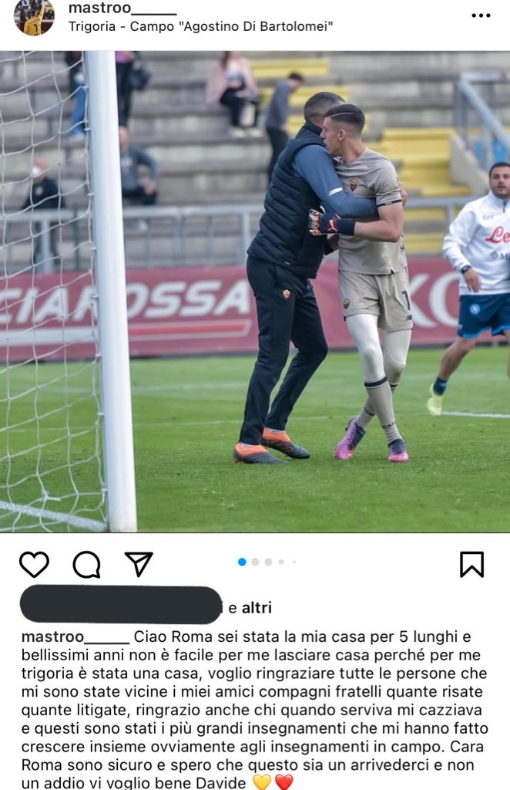Tap the caption text to expand
510x790 pixels.
[x=255, y=710]
